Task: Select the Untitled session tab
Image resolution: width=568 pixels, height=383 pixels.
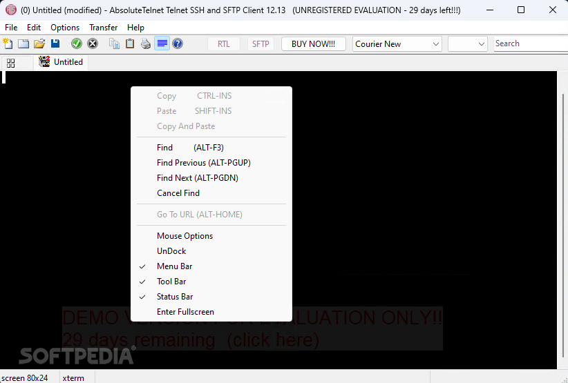Action: pos(61,62)
